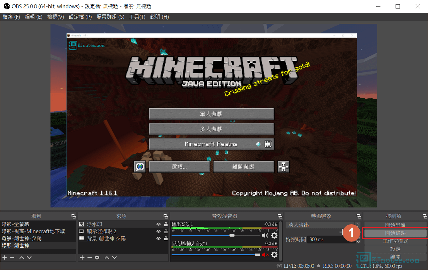Unlock the 浮水印 source
Image resolution: width=428 pixels, height=270 pixels.
coord(166,224)
